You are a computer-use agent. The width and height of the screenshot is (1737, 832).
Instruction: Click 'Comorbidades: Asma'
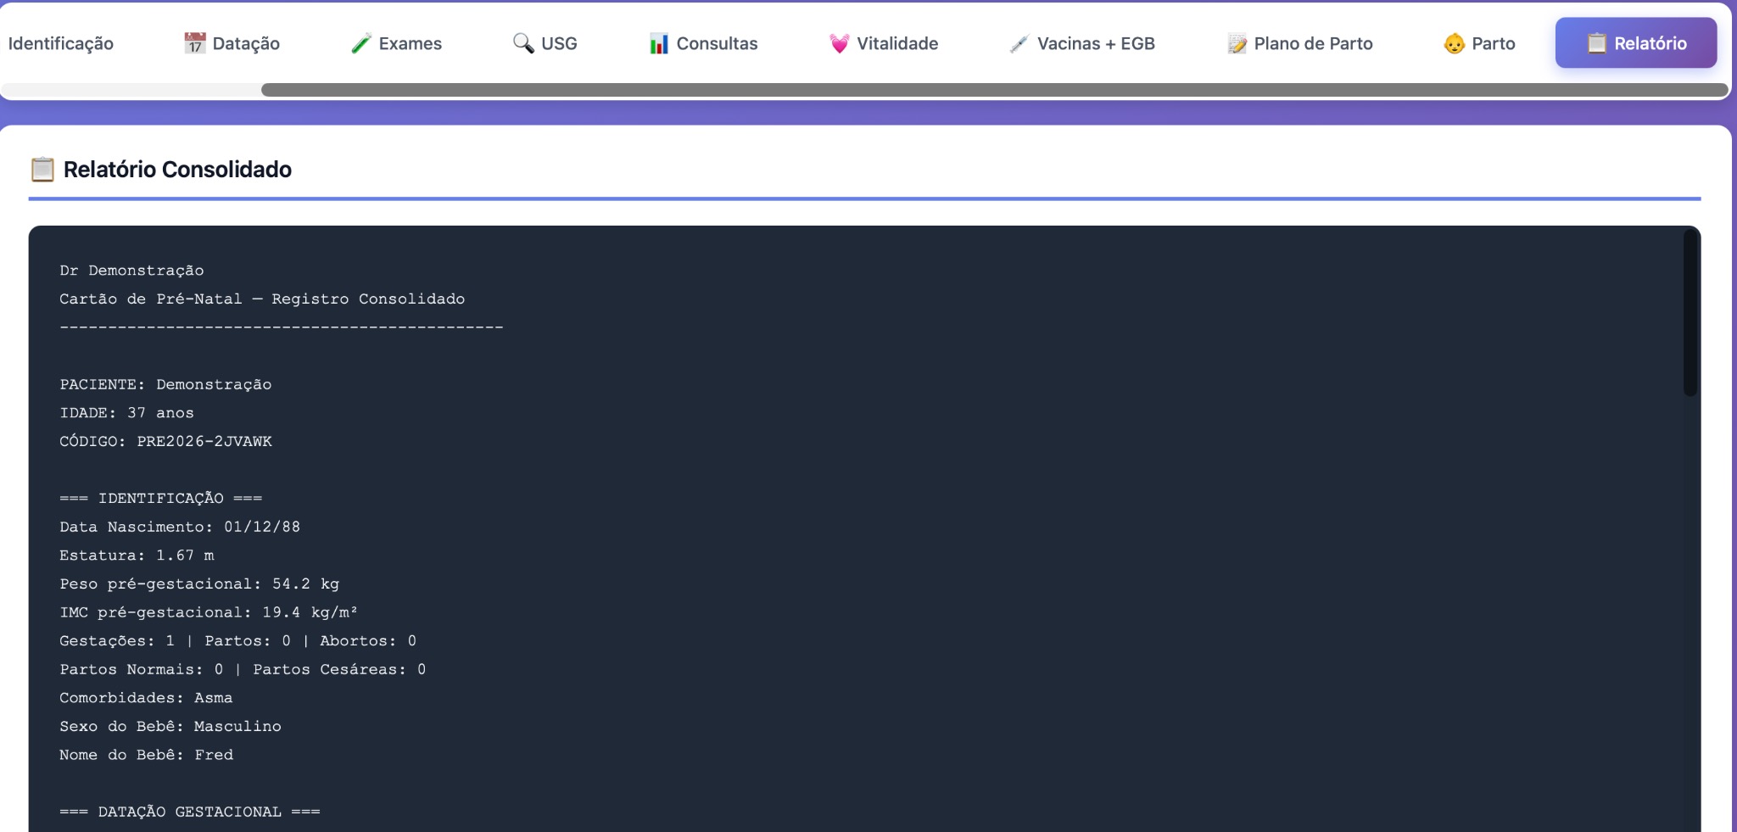click(146, 698)
